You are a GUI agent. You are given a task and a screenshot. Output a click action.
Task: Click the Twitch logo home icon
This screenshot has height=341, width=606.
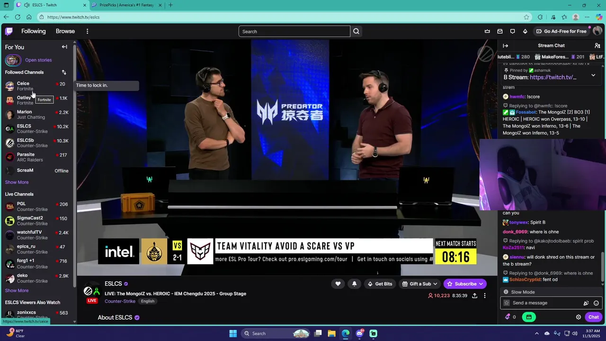click(x=9, y=31)
